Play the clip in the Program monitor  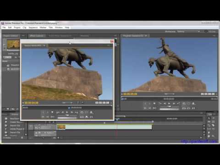(169, 104)
